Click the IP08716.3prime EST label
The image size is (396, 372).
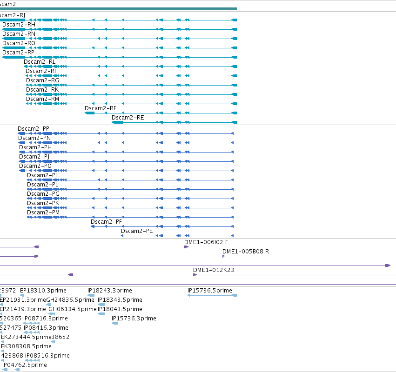(x=46, y=319)
